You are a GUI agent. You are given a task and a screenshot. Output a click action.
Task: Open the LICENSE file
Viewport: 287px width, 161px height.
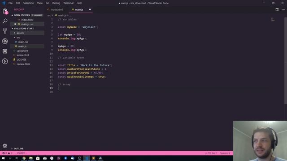(27, 59)
